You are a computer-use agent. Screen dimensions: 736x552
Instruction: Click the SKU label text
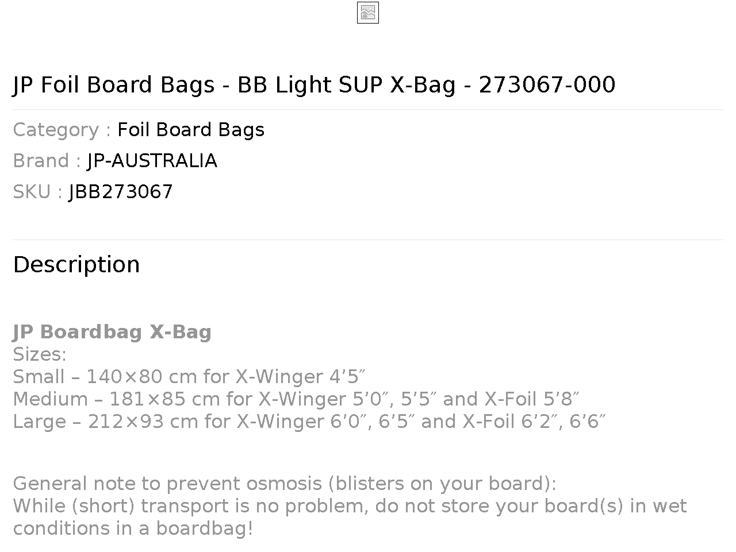pyautogui.click(x=38, y=192)
